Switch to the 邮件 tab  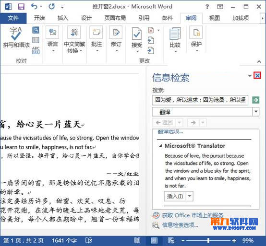(x=168, y=18)
